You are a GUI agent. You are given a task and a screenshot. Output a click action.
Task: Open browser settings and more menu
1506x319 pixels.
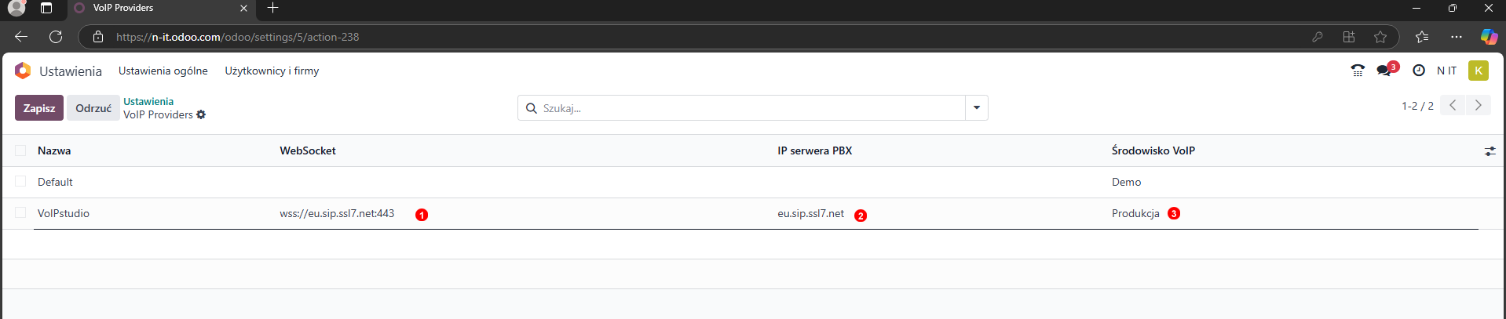(x=1457, y=37)
